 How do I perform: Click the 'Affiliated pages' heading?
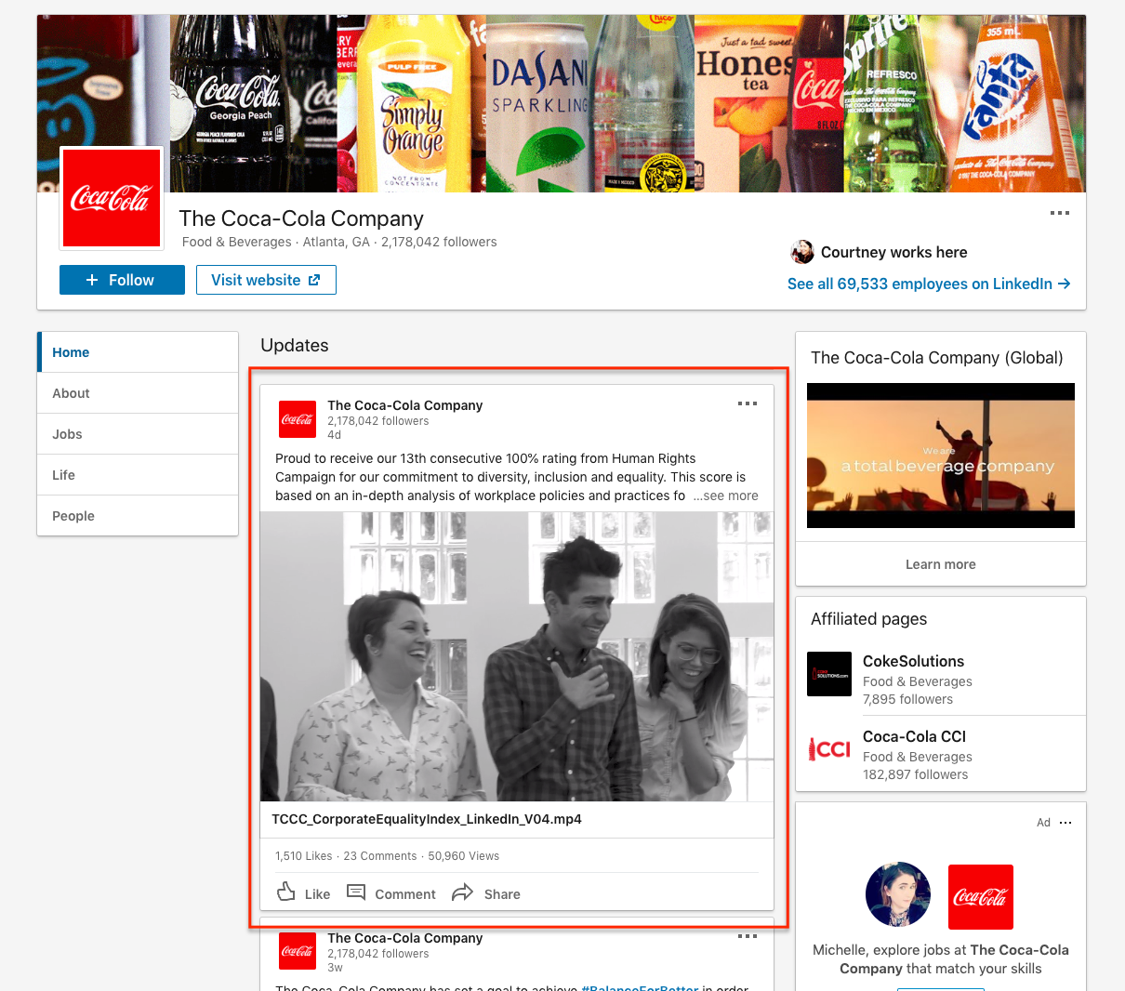tap(869, 619)
